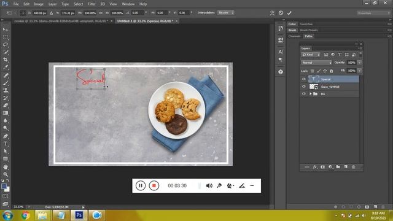
Task: Select the Dodge tool
Action: pos(6,128)
